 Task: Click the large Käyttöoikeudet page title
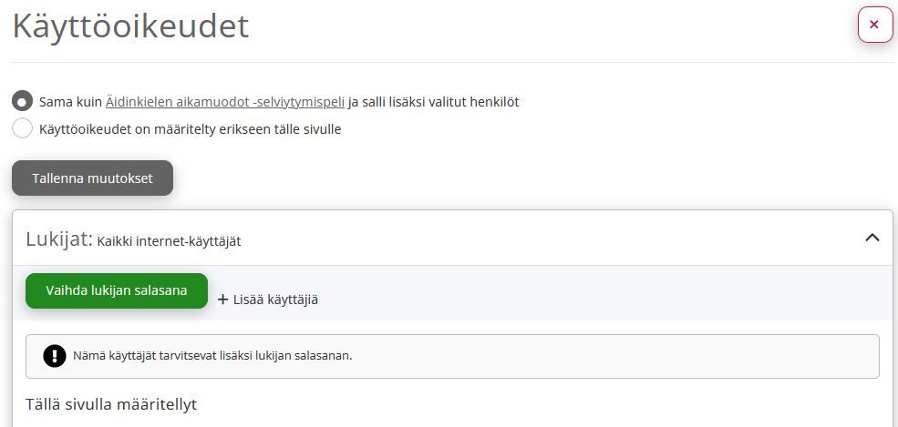(x=130, y=25)
